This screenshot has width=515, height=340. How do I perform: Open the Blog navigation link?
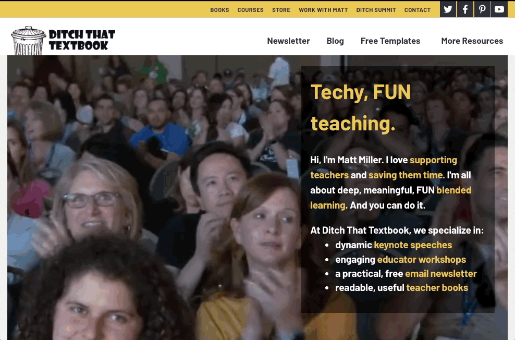click(x=335, y=41)
